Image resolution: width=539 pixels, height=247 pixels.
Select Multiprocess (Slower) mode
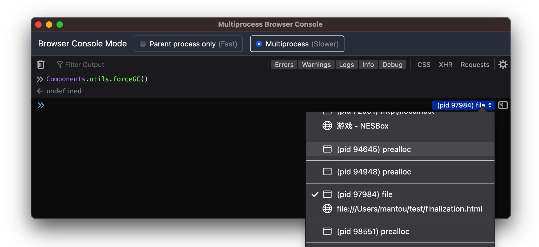297,44
